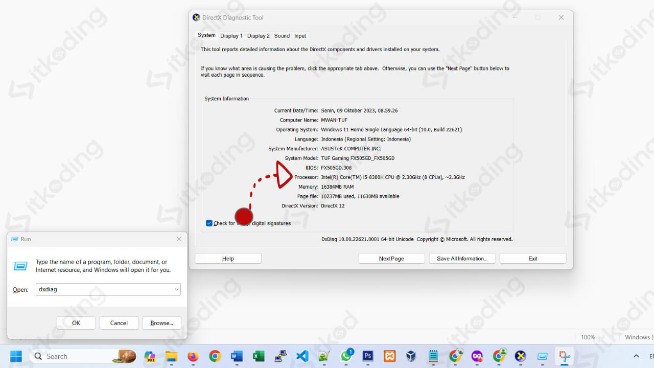
Task: Open Copilot preview from the taskbar
Action: pos(150,356)
